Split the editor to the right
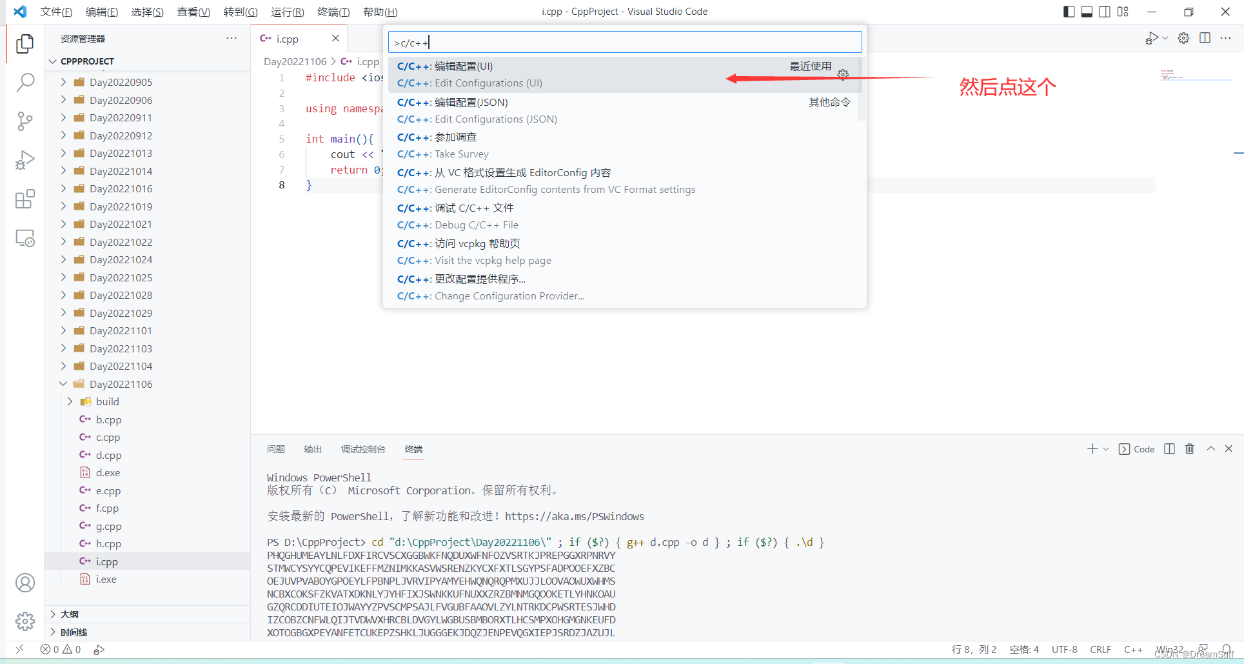 tap(1205, 39)
